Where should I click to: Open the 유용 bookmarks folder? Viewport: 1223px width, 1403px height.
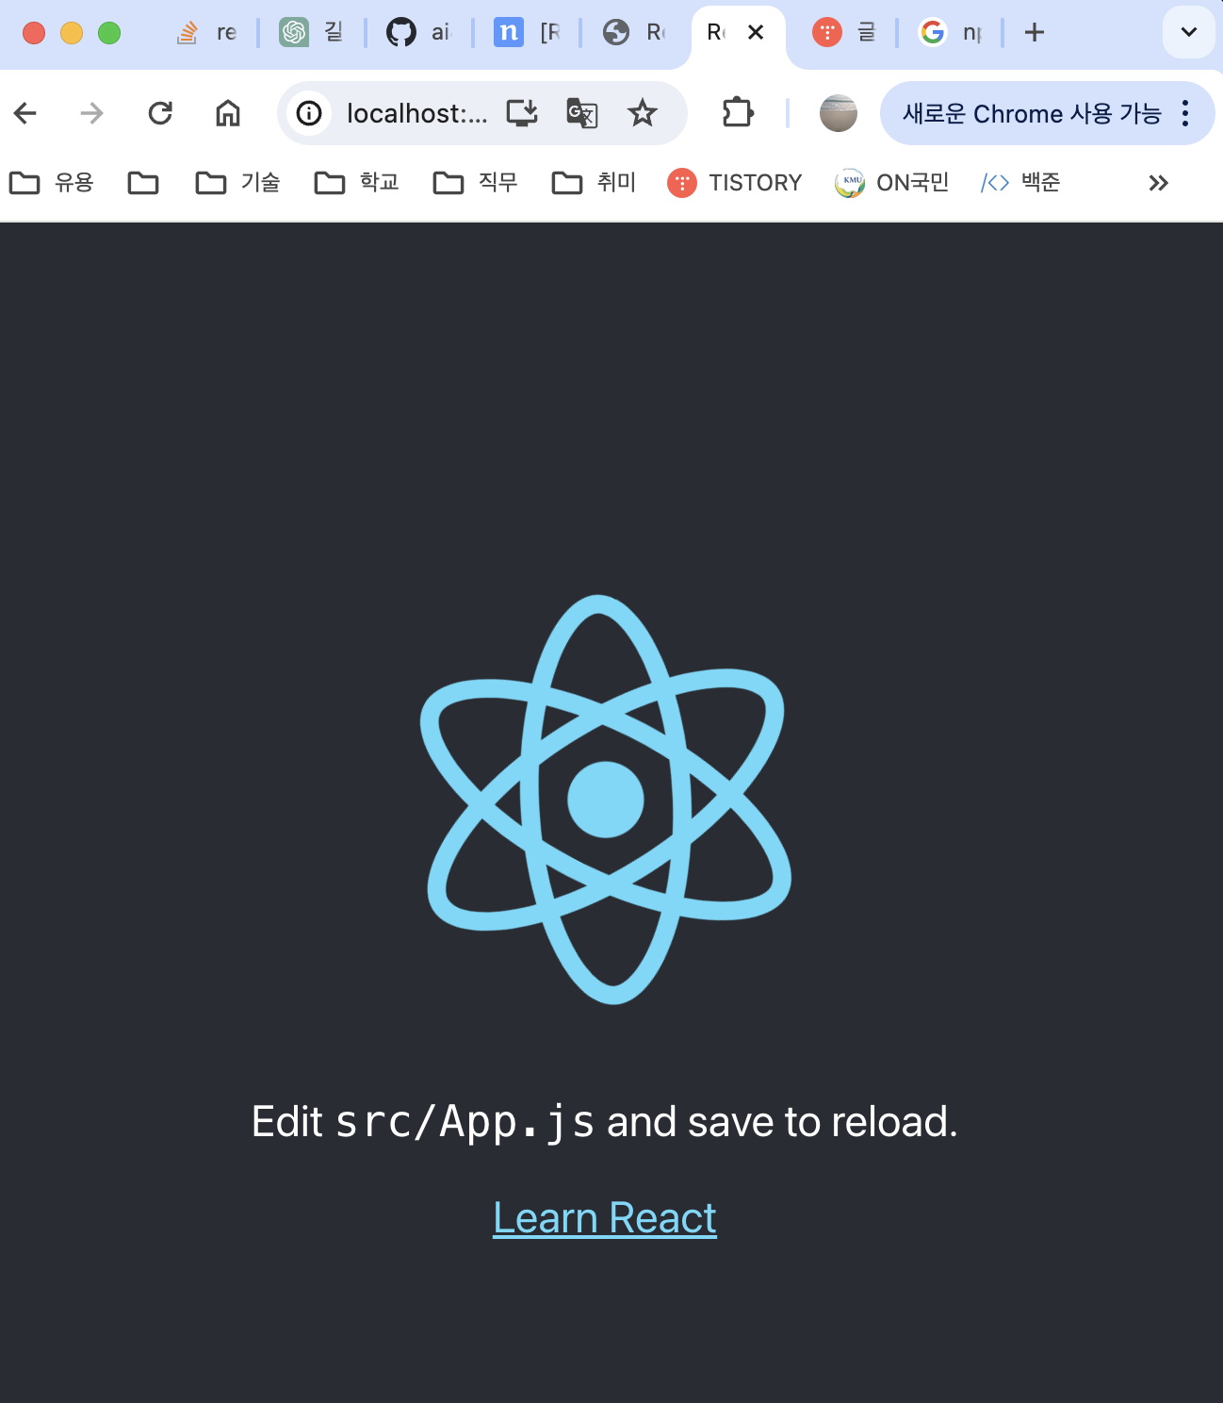click(52, 182)
